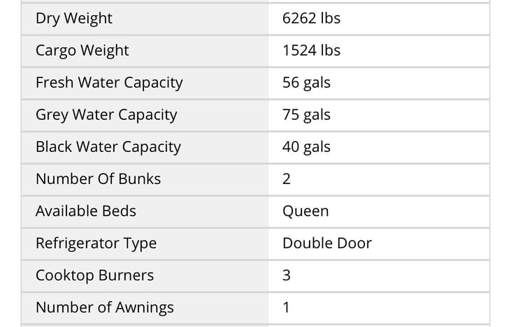Click the Number of Awnings label
The height and width of the screenshot is (327, 511).
tap(105, 307)
